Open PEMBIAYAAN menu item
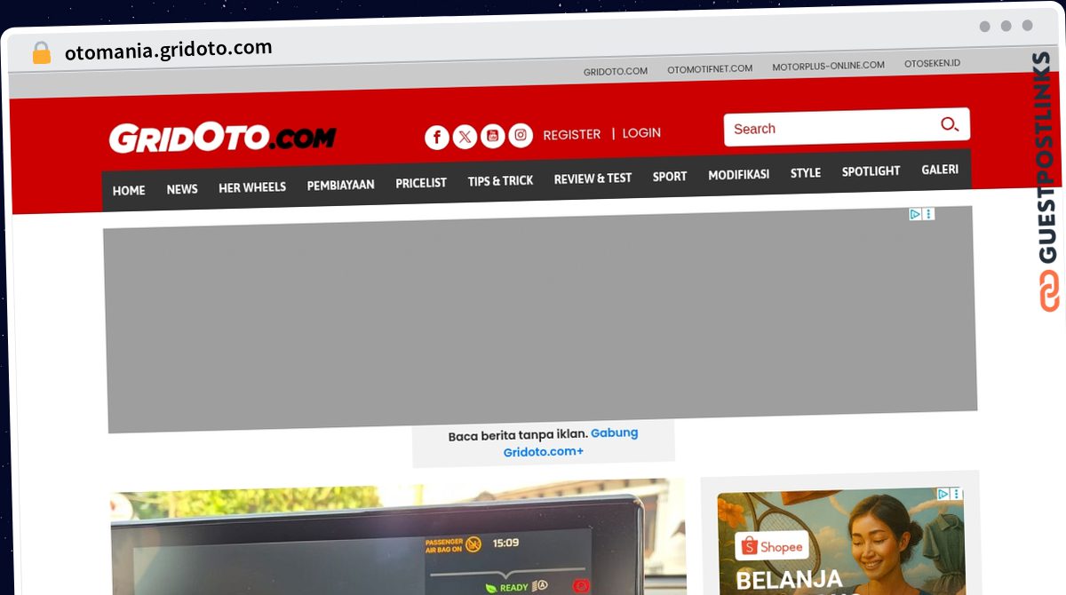The height and width of the screenshot is (595, 1066). (340, 185)
